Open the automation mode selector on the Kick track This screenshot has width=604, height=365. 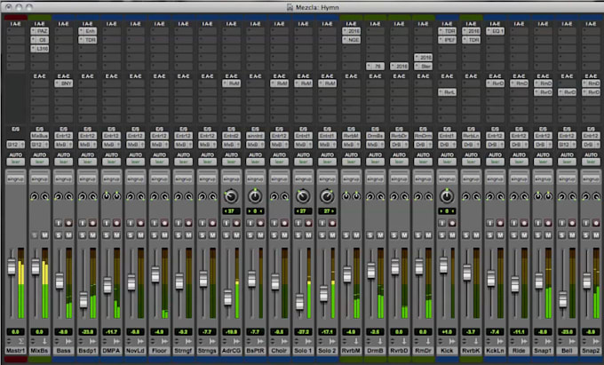pyautogui.click(x=447, y=163)
